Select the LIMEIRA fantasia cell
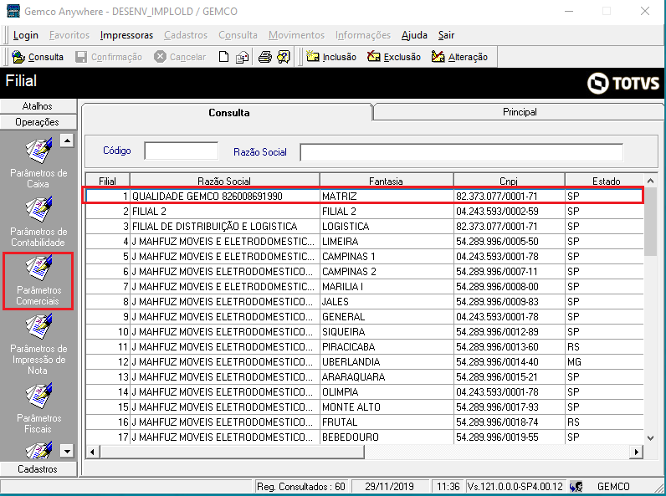This screenshot has height=496, width=666. point(387,242)
